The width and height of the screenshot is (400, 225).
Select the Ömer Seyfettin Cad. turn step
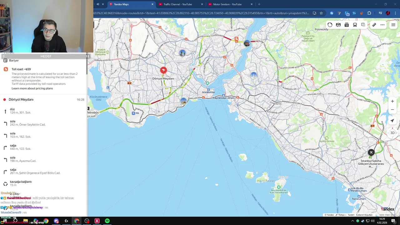tap(43, 123)
